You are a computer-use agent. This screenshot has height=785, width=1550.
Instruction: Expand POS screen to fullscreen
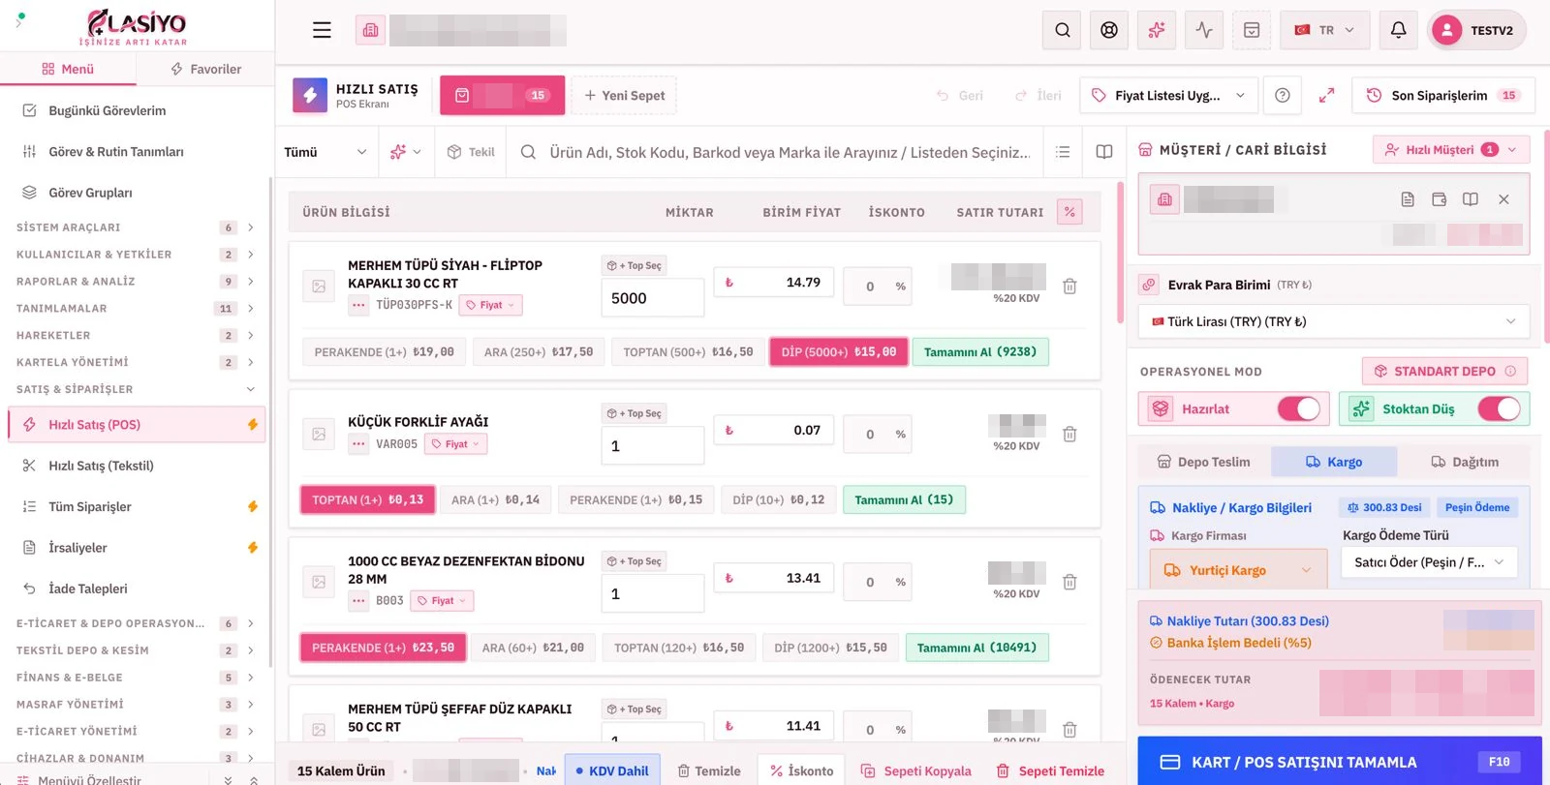click(x=1327, y=95)
